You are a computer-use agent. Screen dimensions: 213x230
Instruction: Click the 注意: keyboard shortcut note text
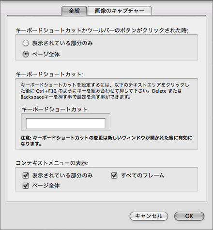point(106,141)
